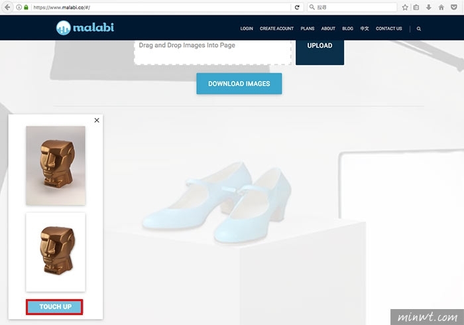Switch site language to 中文
464x325 pixels.
pyautogui.click(x=365, y=29)
